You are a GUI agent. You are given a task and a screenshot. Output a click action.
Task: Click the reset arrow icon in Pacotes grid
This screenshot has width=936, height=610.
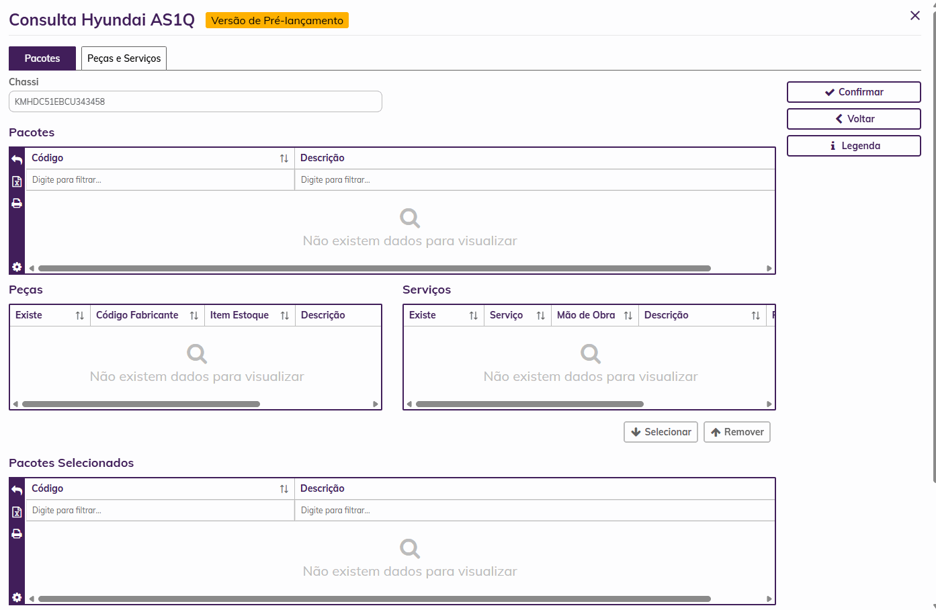pyautogui.click(x=17, y=160)
